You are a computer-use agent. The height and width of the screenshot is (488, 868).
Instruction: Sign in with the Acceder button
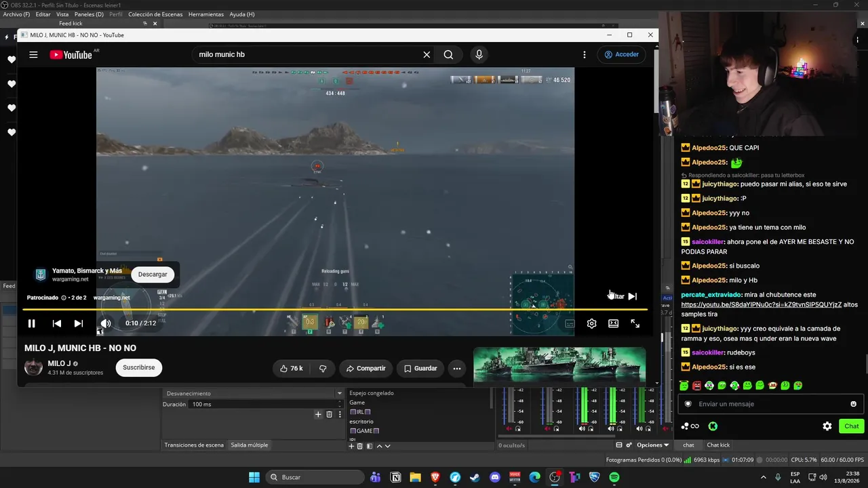(622, 55)
